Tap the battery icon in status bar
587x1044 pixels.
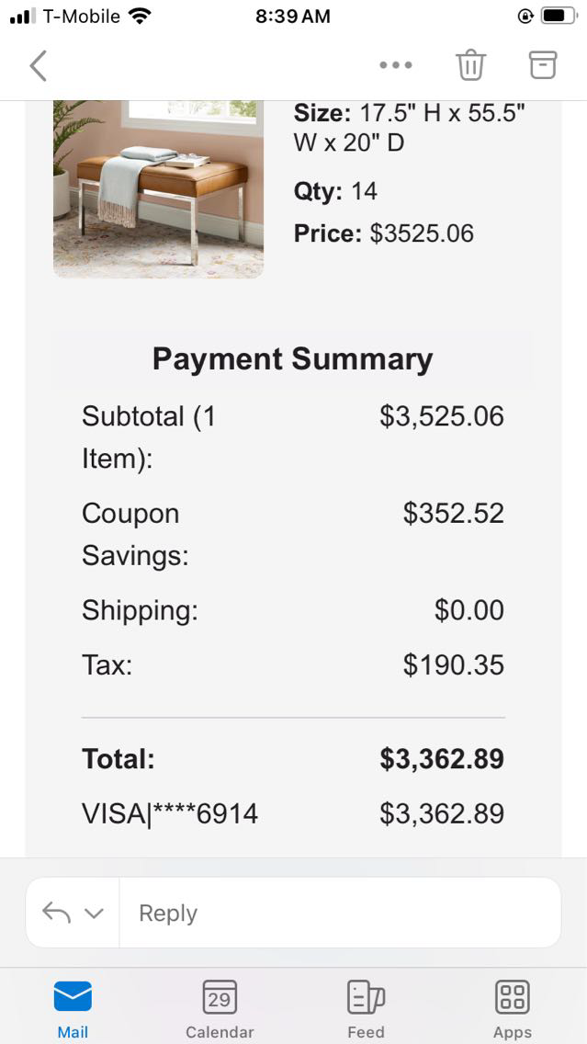point(558,16)
